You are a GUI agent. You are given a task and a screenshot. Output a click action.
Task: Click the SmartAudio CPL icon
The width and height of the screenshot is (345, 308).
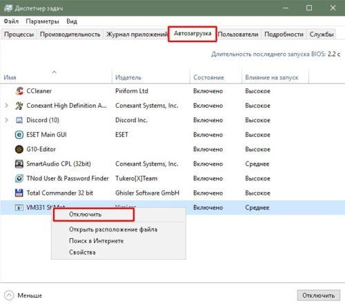19,164
